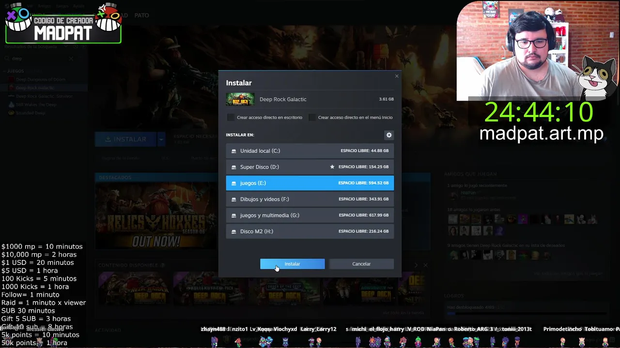Click the drive icon next to Dibujos y videos (F:)
Screen dimensions: 620x348
coord(234,199)
